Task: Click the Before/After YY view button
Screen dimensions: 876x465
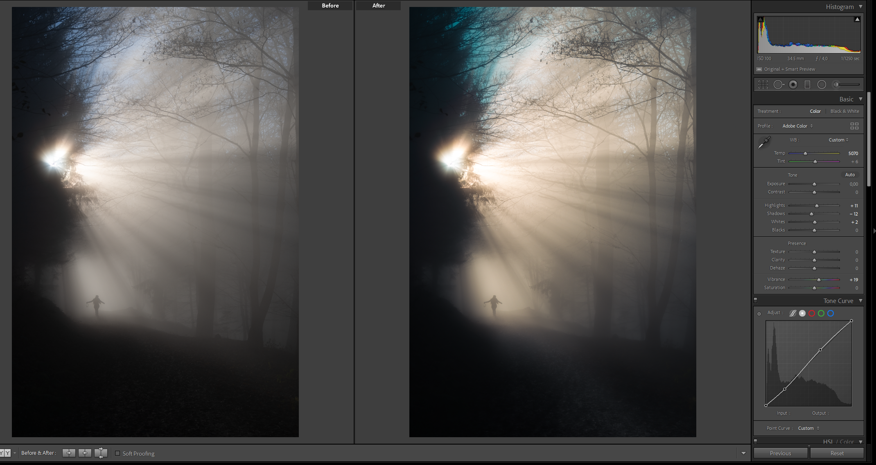Action: tap(5, 453)
